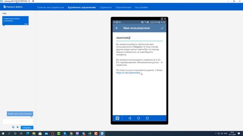Click the second small icon beside Отправить
Viewport: 243px width, 136px height.
tap(18, 127)
